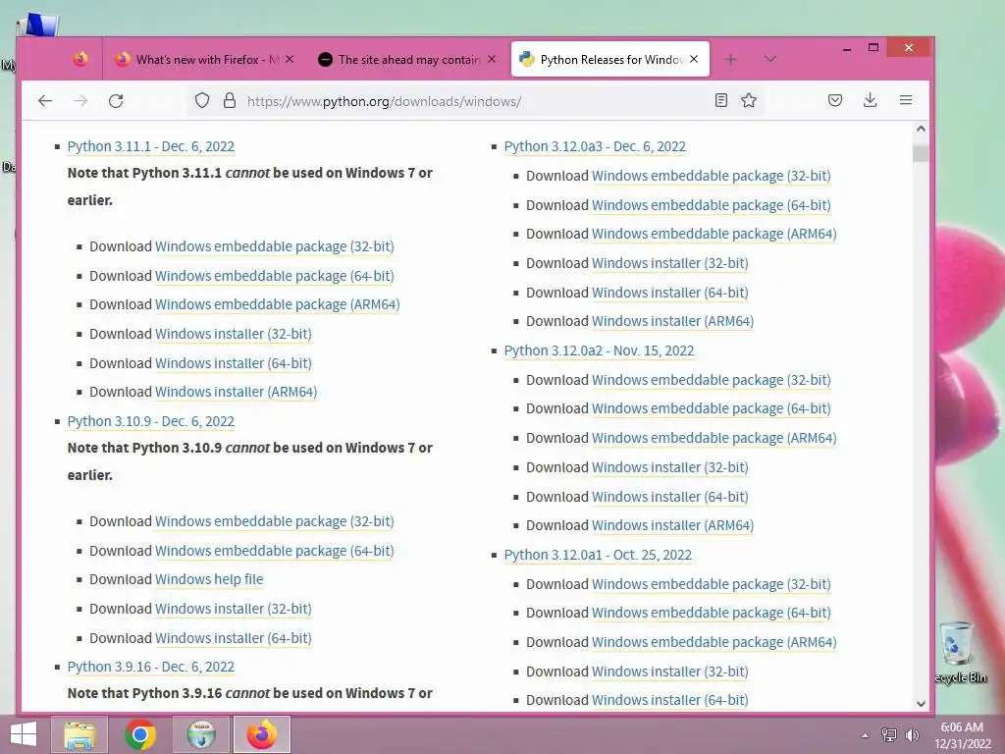Click the vertical scrollbar thumb

click(x=921, y=153)
